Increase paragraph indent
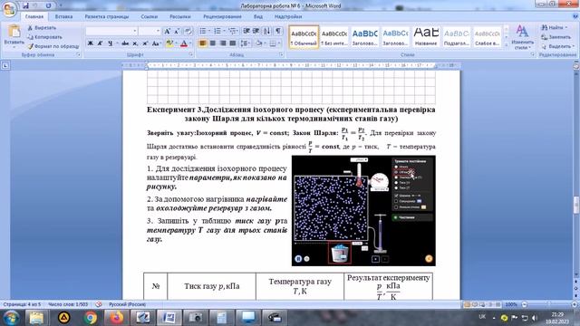This screenshot has width=580, height=326. pyautogui.click(x=256, y=31)
